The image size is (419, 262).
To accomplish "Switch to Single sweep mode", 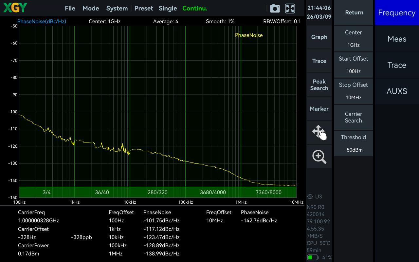I will [x=168, y=9].
